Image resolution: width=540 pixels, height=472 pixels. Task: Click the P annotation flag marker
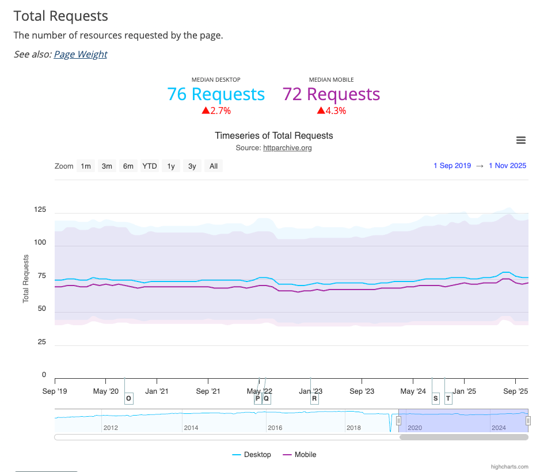tap(257, 398)
